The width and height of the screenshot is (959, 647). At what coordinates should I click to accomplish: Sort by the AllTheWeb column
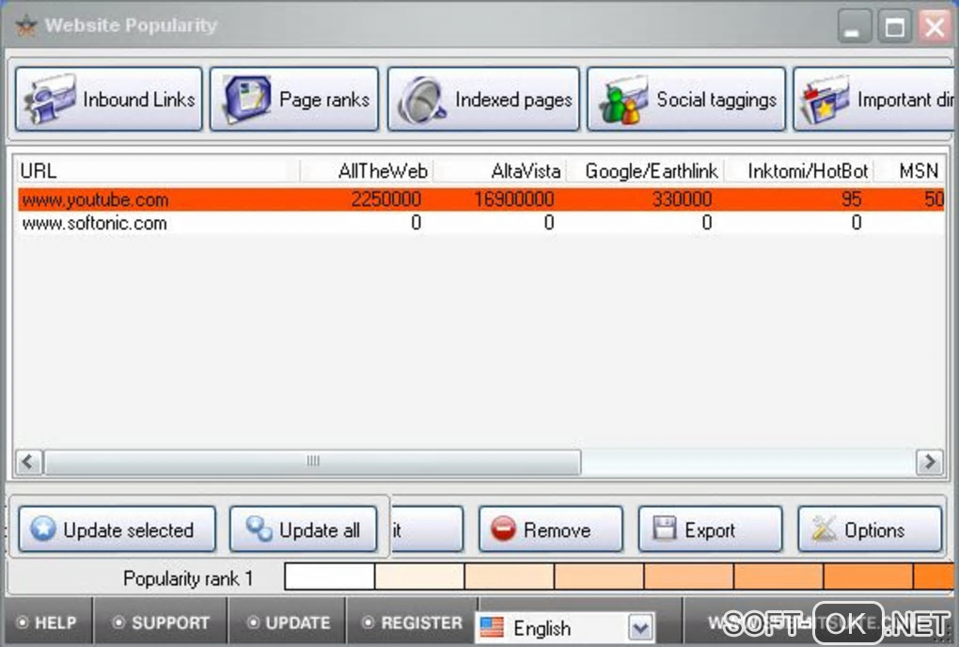coord(367,170)
